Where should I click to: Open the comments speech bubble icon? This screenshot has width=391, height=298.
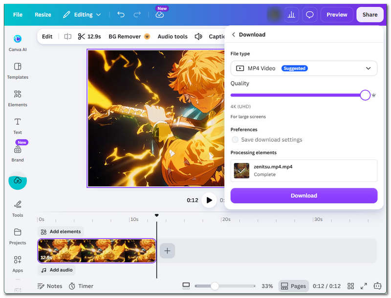[x=310, y=15]
